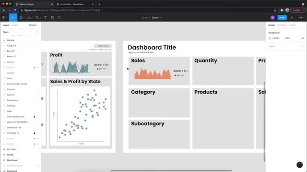Click the Bar Chart component icon
This screenshot has width=307, height=172.
coord(4,150)
